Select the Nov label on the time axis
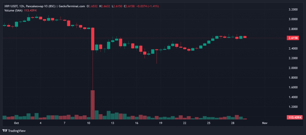 pyautogui.click(x=264, y=123)
